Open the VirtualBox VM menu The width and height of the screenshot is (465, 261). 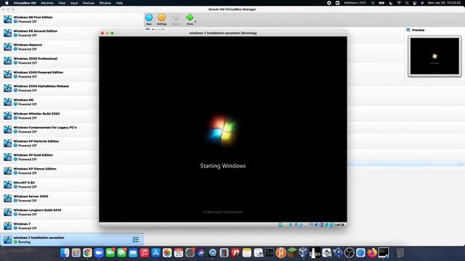pyautogui.click(x=25, y=3)
